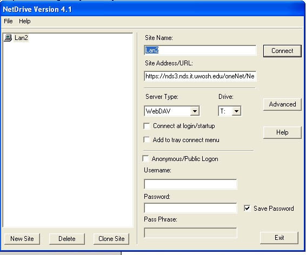The image size is (306, 255).
Task: Enable Add to tray connect menu
Action: [147, 140]
